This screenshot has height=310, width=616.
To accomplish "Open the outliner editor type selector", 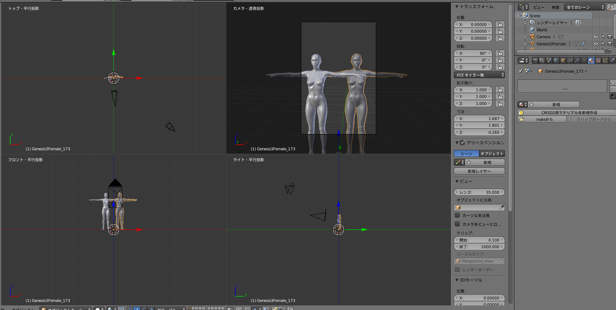I will 523,7.
